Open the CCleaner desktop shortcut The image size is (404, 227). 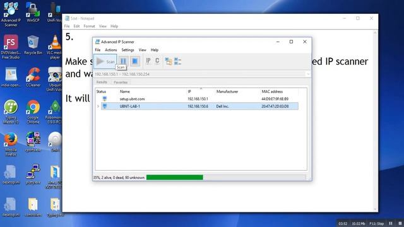click(x=33, y=77)
